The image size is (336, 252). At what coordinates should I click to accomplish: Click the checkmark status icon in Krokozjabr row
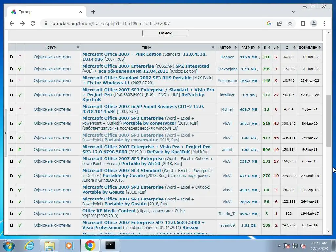(20, 69)
